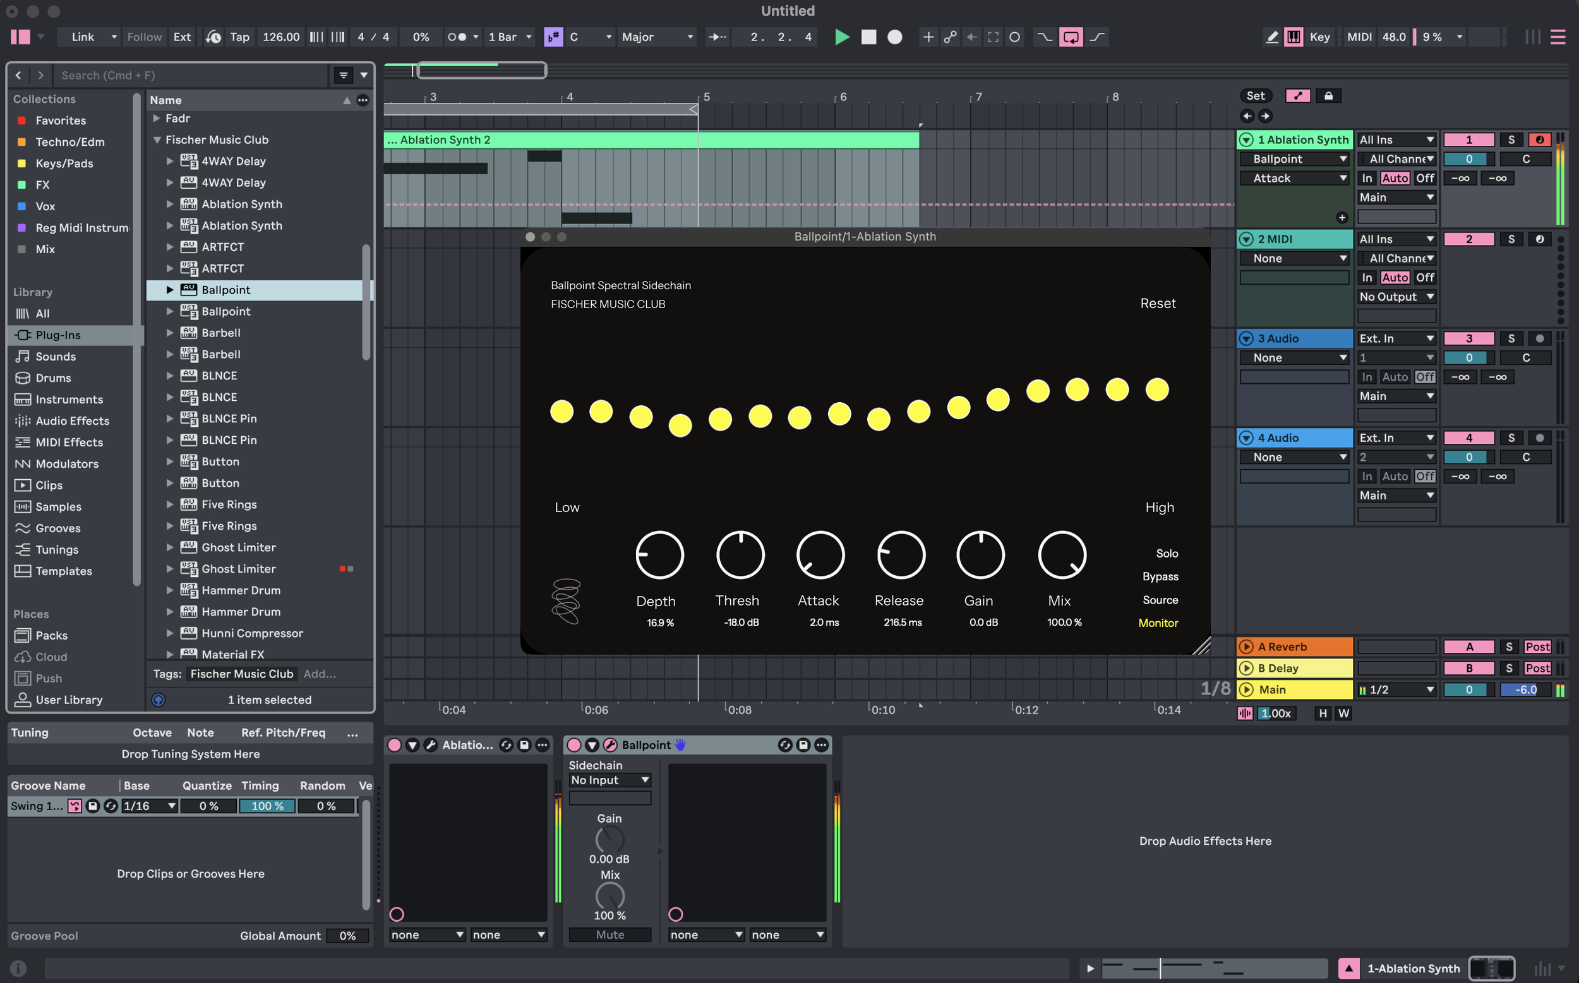The width and height of the screenshot is (1579, 983).
Task: Open the browser filter icon
Action: pyautogui.click(x=344, y=75)
